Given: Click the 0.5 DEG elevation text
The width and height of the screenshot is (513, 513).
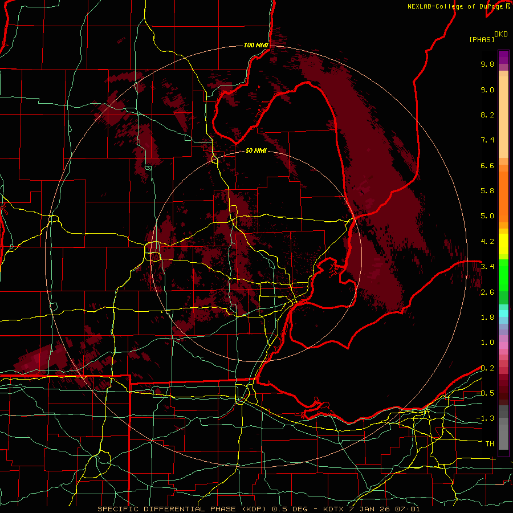Looking at the screenshot, I should pyautogui.click(x=289, y=509).
